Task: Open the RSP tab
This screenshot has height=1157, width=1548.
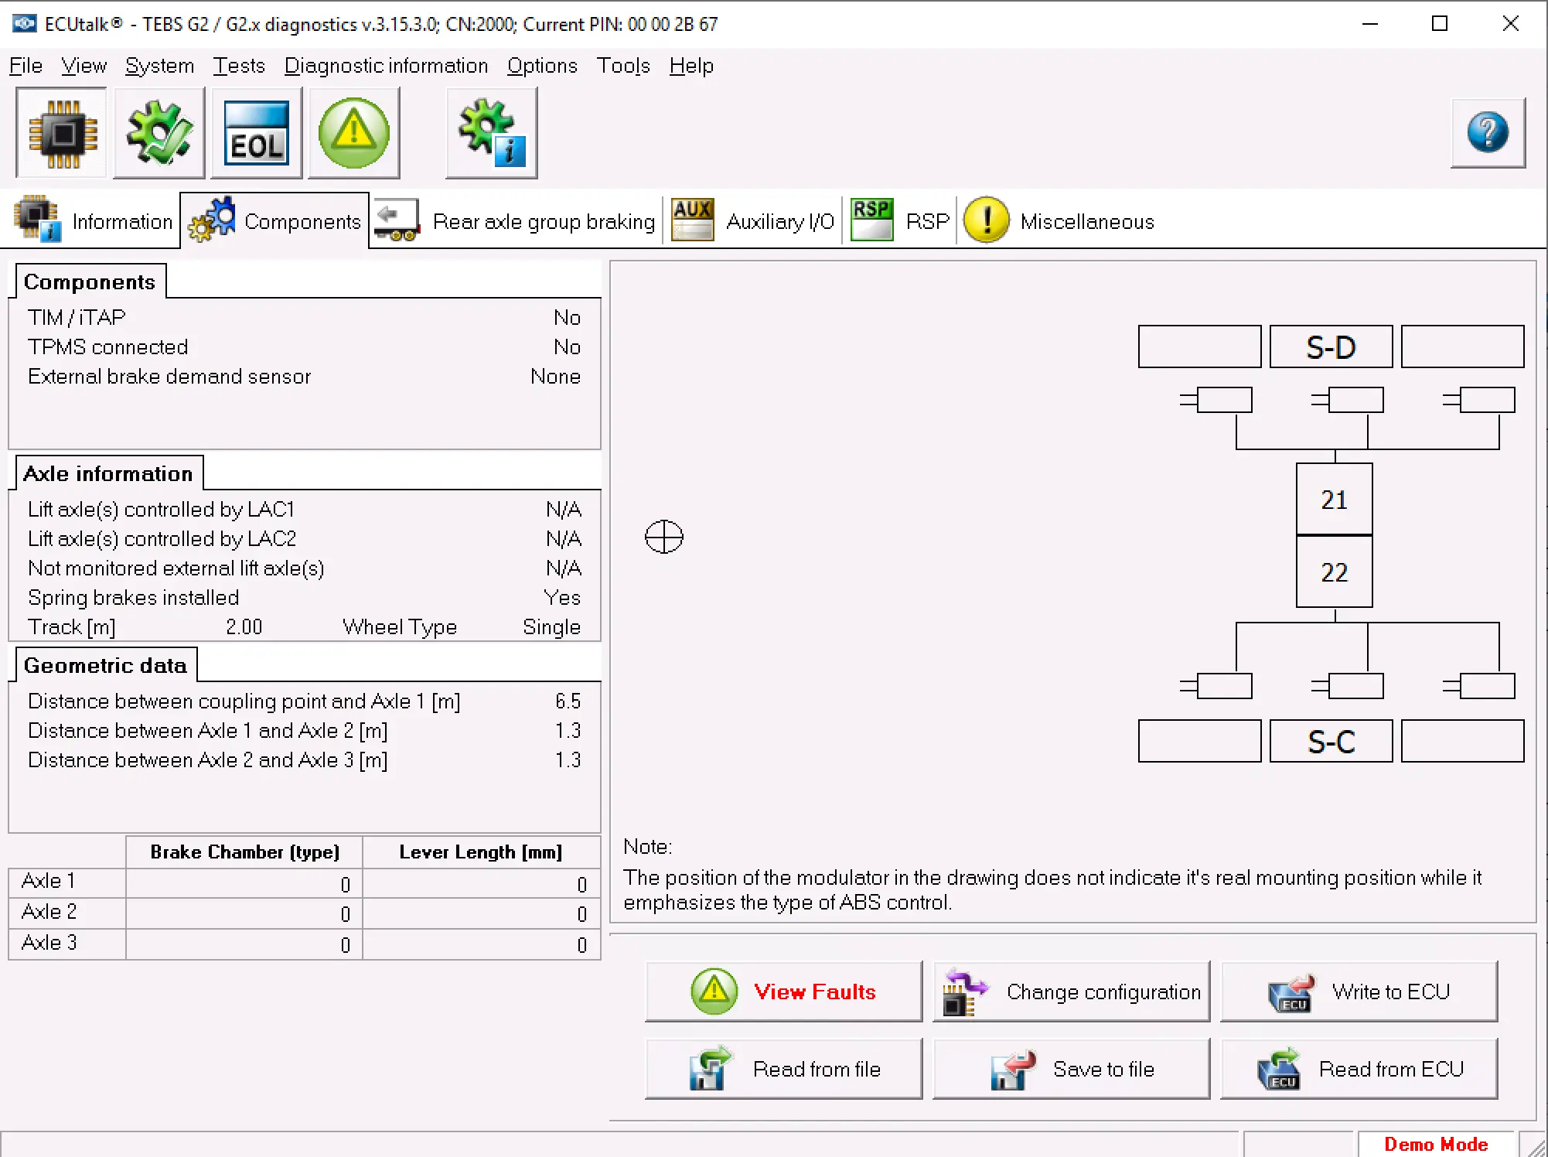Action: click(x=901, y=222)
